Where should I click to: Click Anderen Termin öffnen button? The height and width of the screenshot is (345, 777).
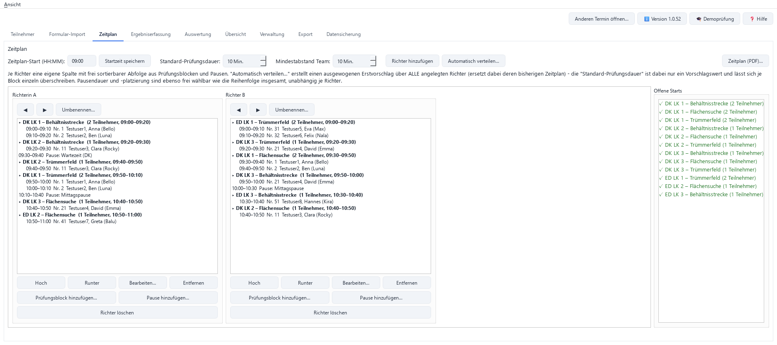point(602,19)
